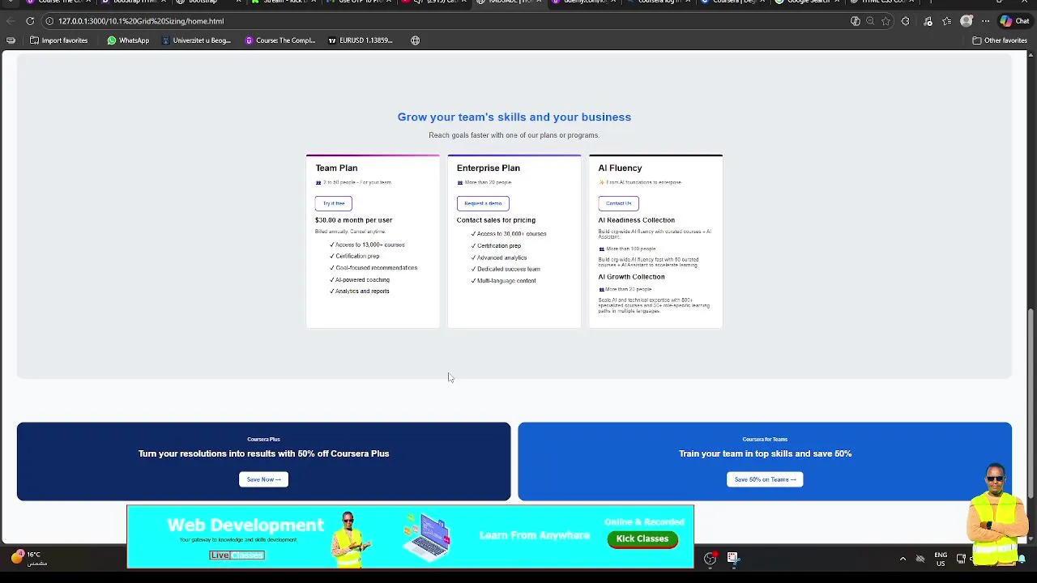Click the 'Grow your team's skills' heading

[x=514, y=117]
